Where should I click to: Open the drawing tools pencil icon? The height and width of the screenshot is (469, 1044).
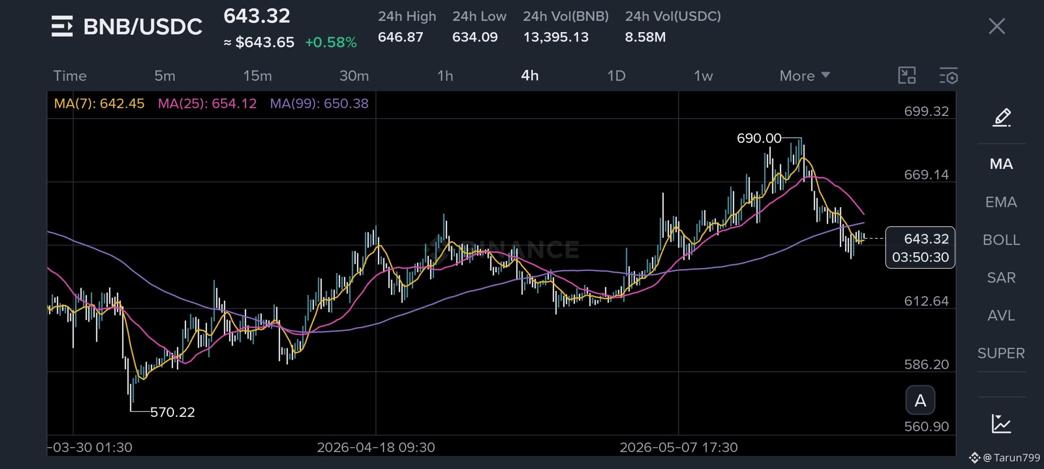pos(1001,118)
